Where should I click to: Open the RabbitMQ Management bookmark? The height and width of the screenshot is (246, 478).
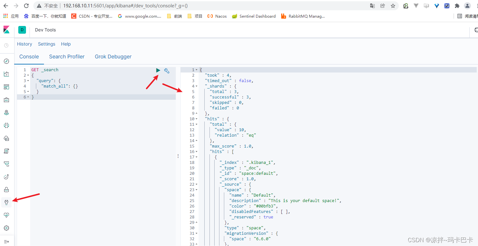coord(303,16)
